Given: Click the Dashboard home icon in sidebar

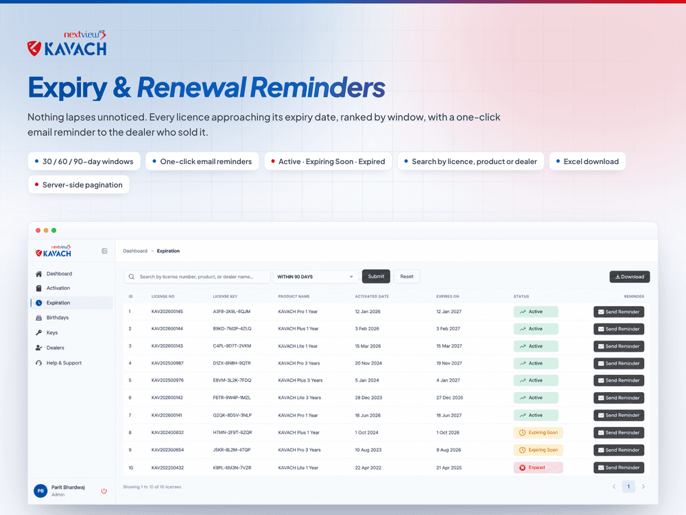Looking at the screenshot, I should click(x=38, y=274).
